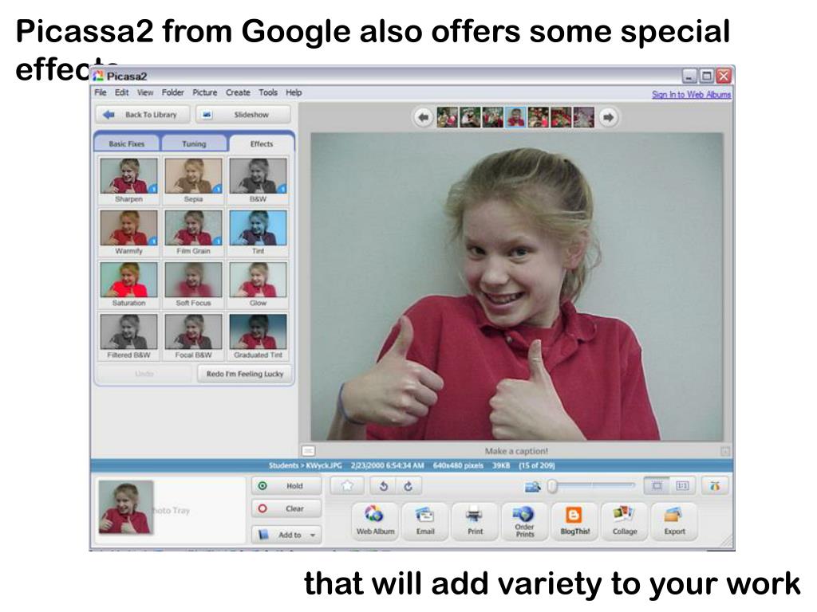This screenshot has width=817, height=612.
Task: Apply the Tint effect thumbnail
Action: [x=258, y=227]
